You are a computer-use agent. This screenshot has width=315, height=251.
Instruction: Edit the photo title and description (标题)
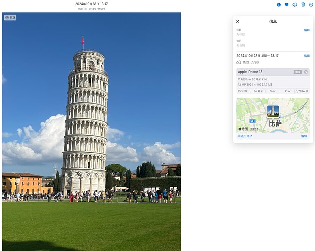pyautogui.click(x=307, y=30)
